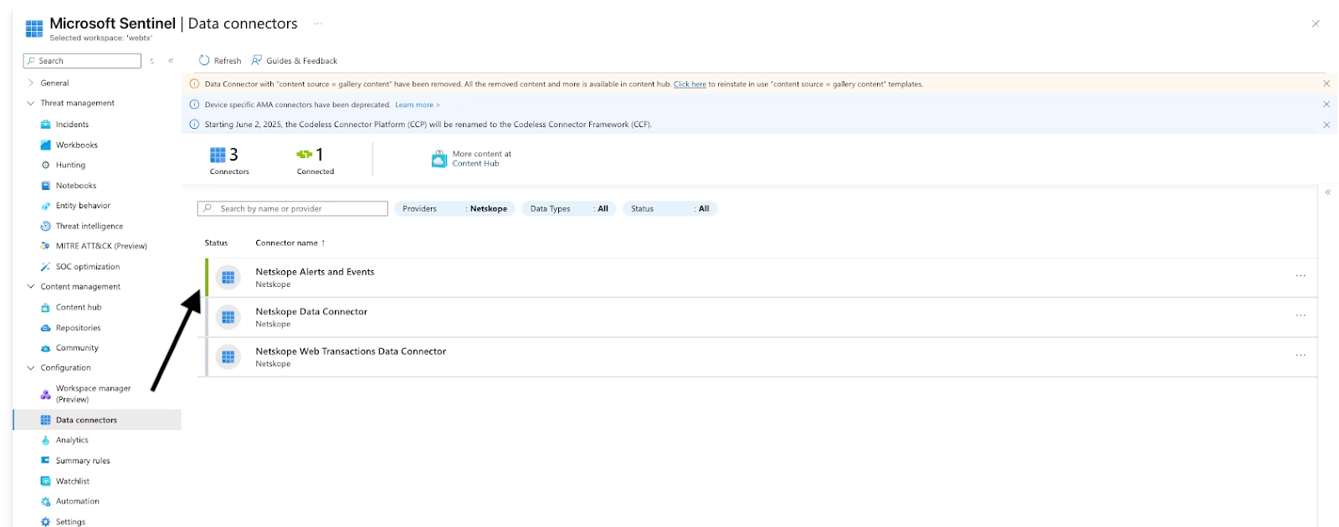Image resolution: width=1339 pixels, height=527 pixels.
Task: Dismiss the gallery content removed warning
Action: point(1326,84)
